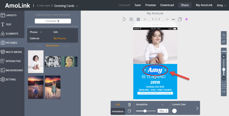Select the Gifs category

pyautogui.click(x=56, y=32)
